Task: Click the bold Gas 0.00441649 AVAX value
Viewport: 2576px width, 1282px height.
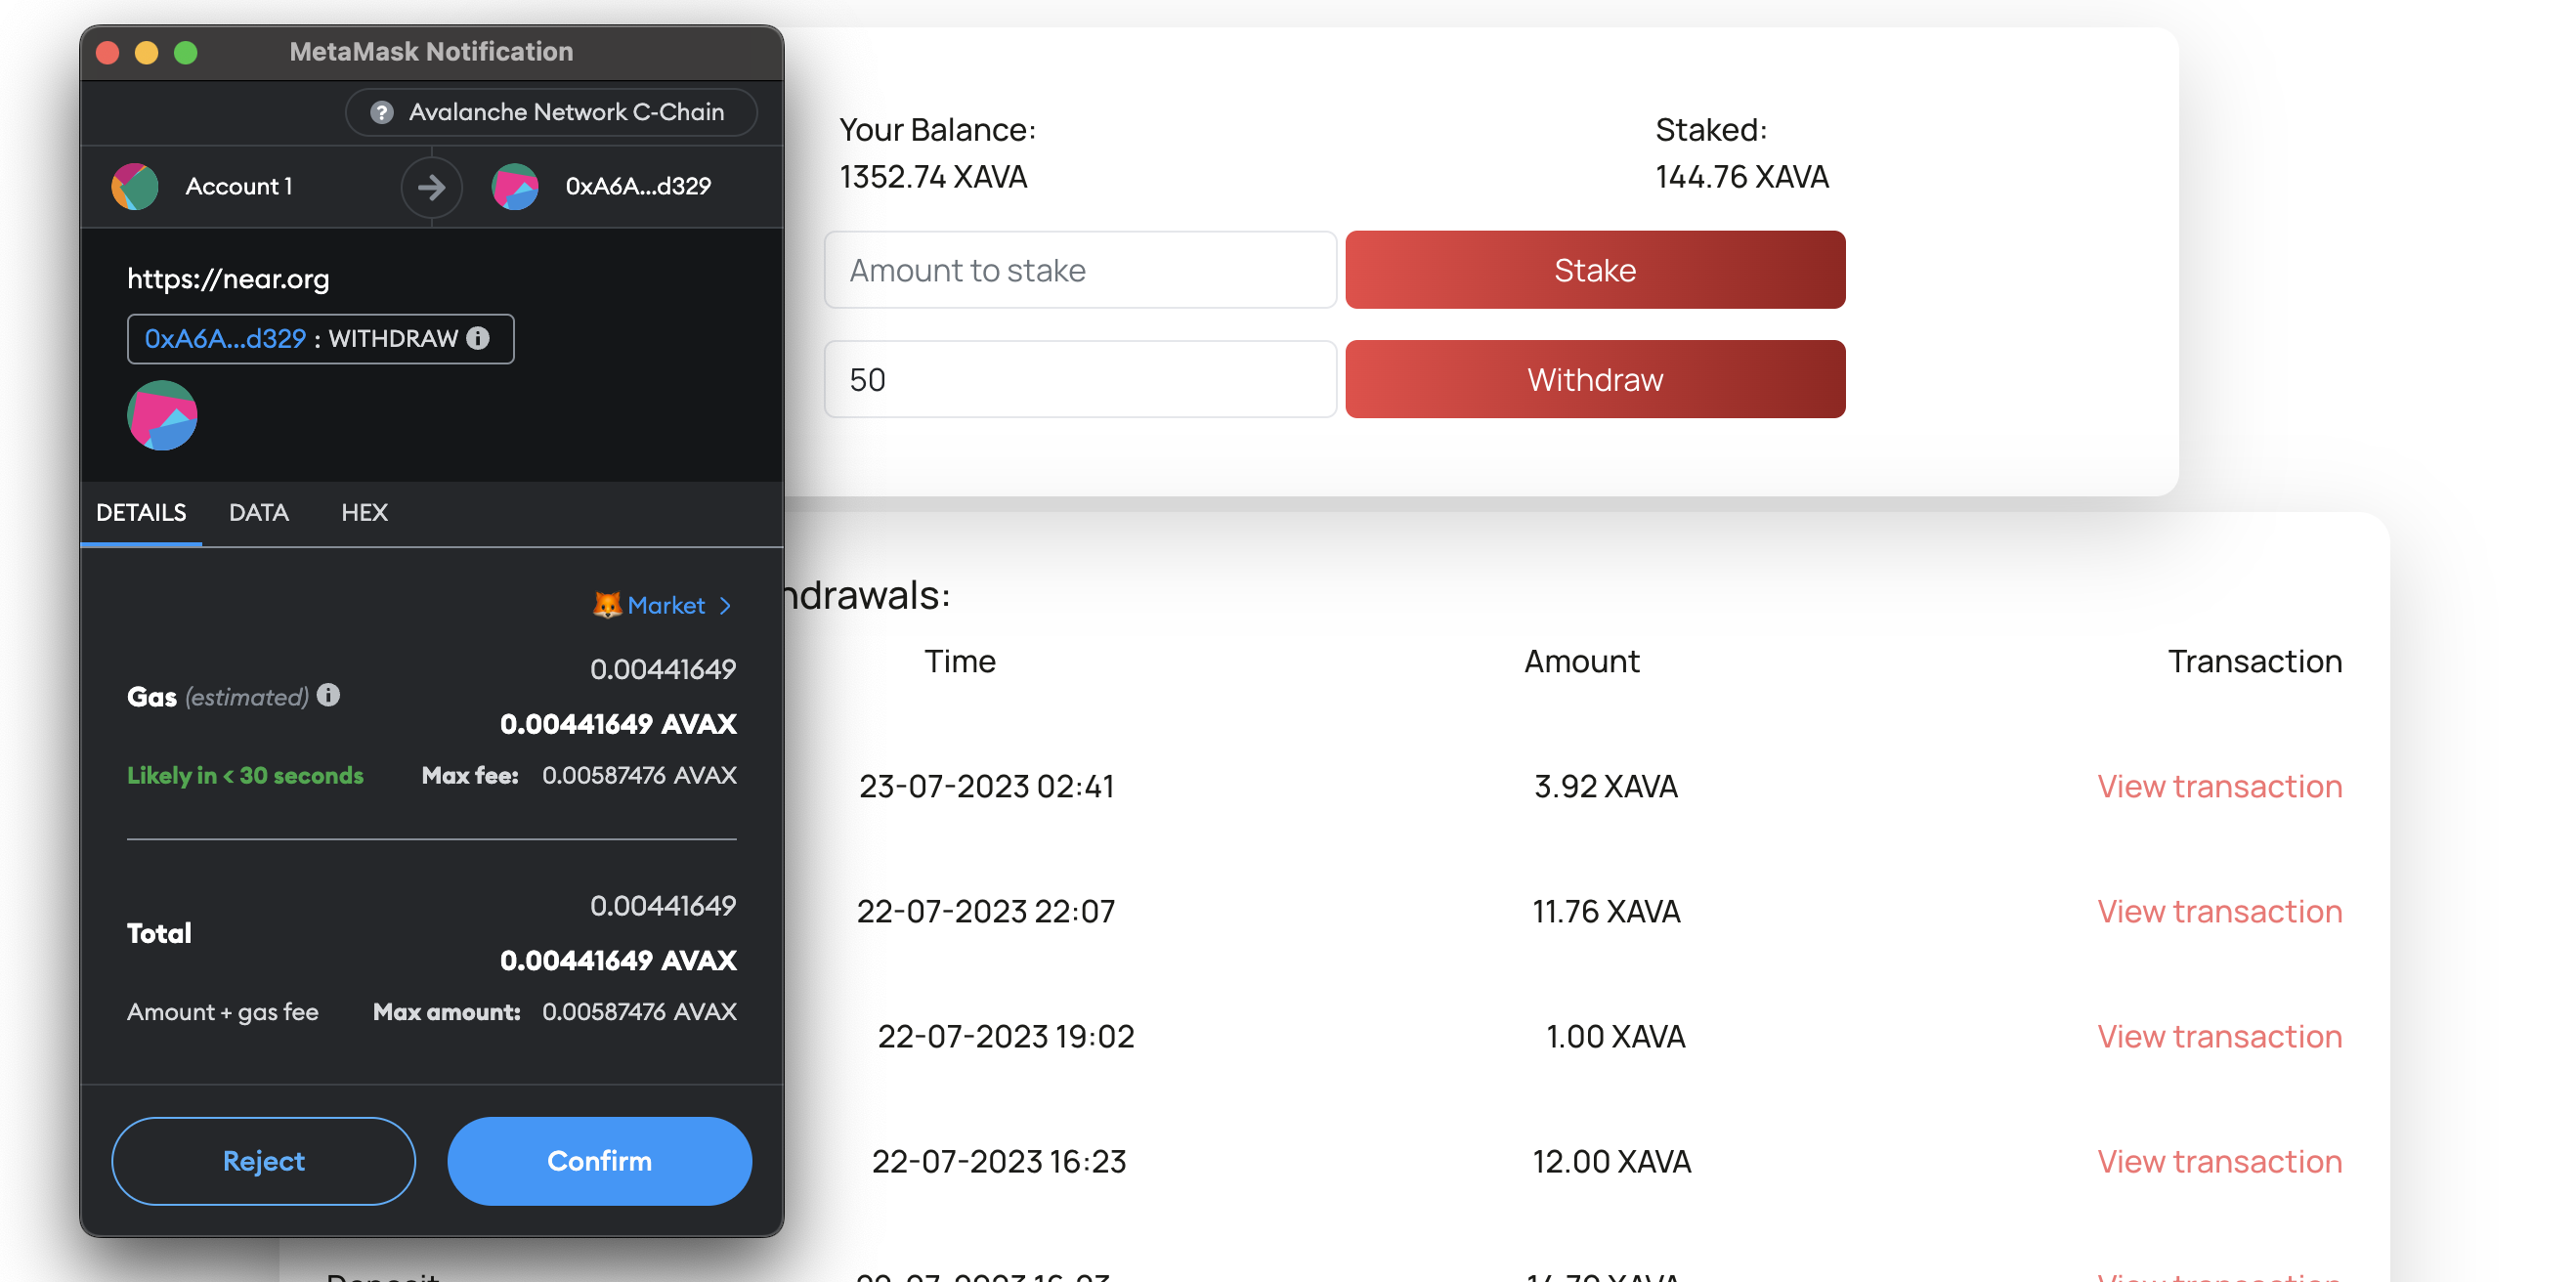Action: [618, 724]
